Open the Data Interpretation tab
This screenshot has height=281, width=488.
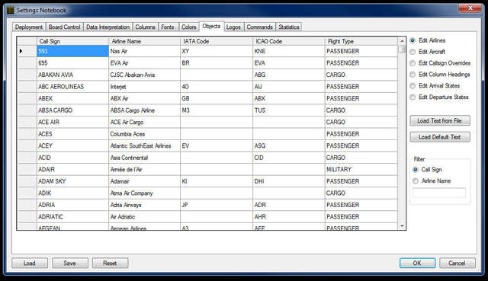108,27
